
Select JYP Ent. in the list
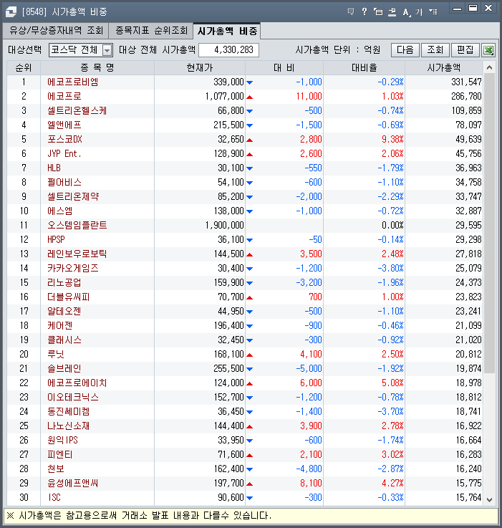coord(64,153)
